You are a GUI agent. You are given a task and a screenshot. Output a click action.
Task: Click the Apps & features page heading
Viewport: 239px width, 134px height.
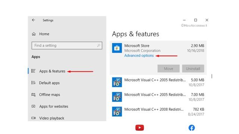136,34
